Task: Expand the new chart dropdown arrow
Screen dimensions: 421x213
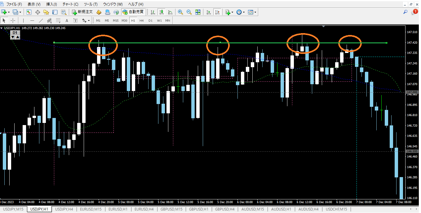Action: click(9, 12)
